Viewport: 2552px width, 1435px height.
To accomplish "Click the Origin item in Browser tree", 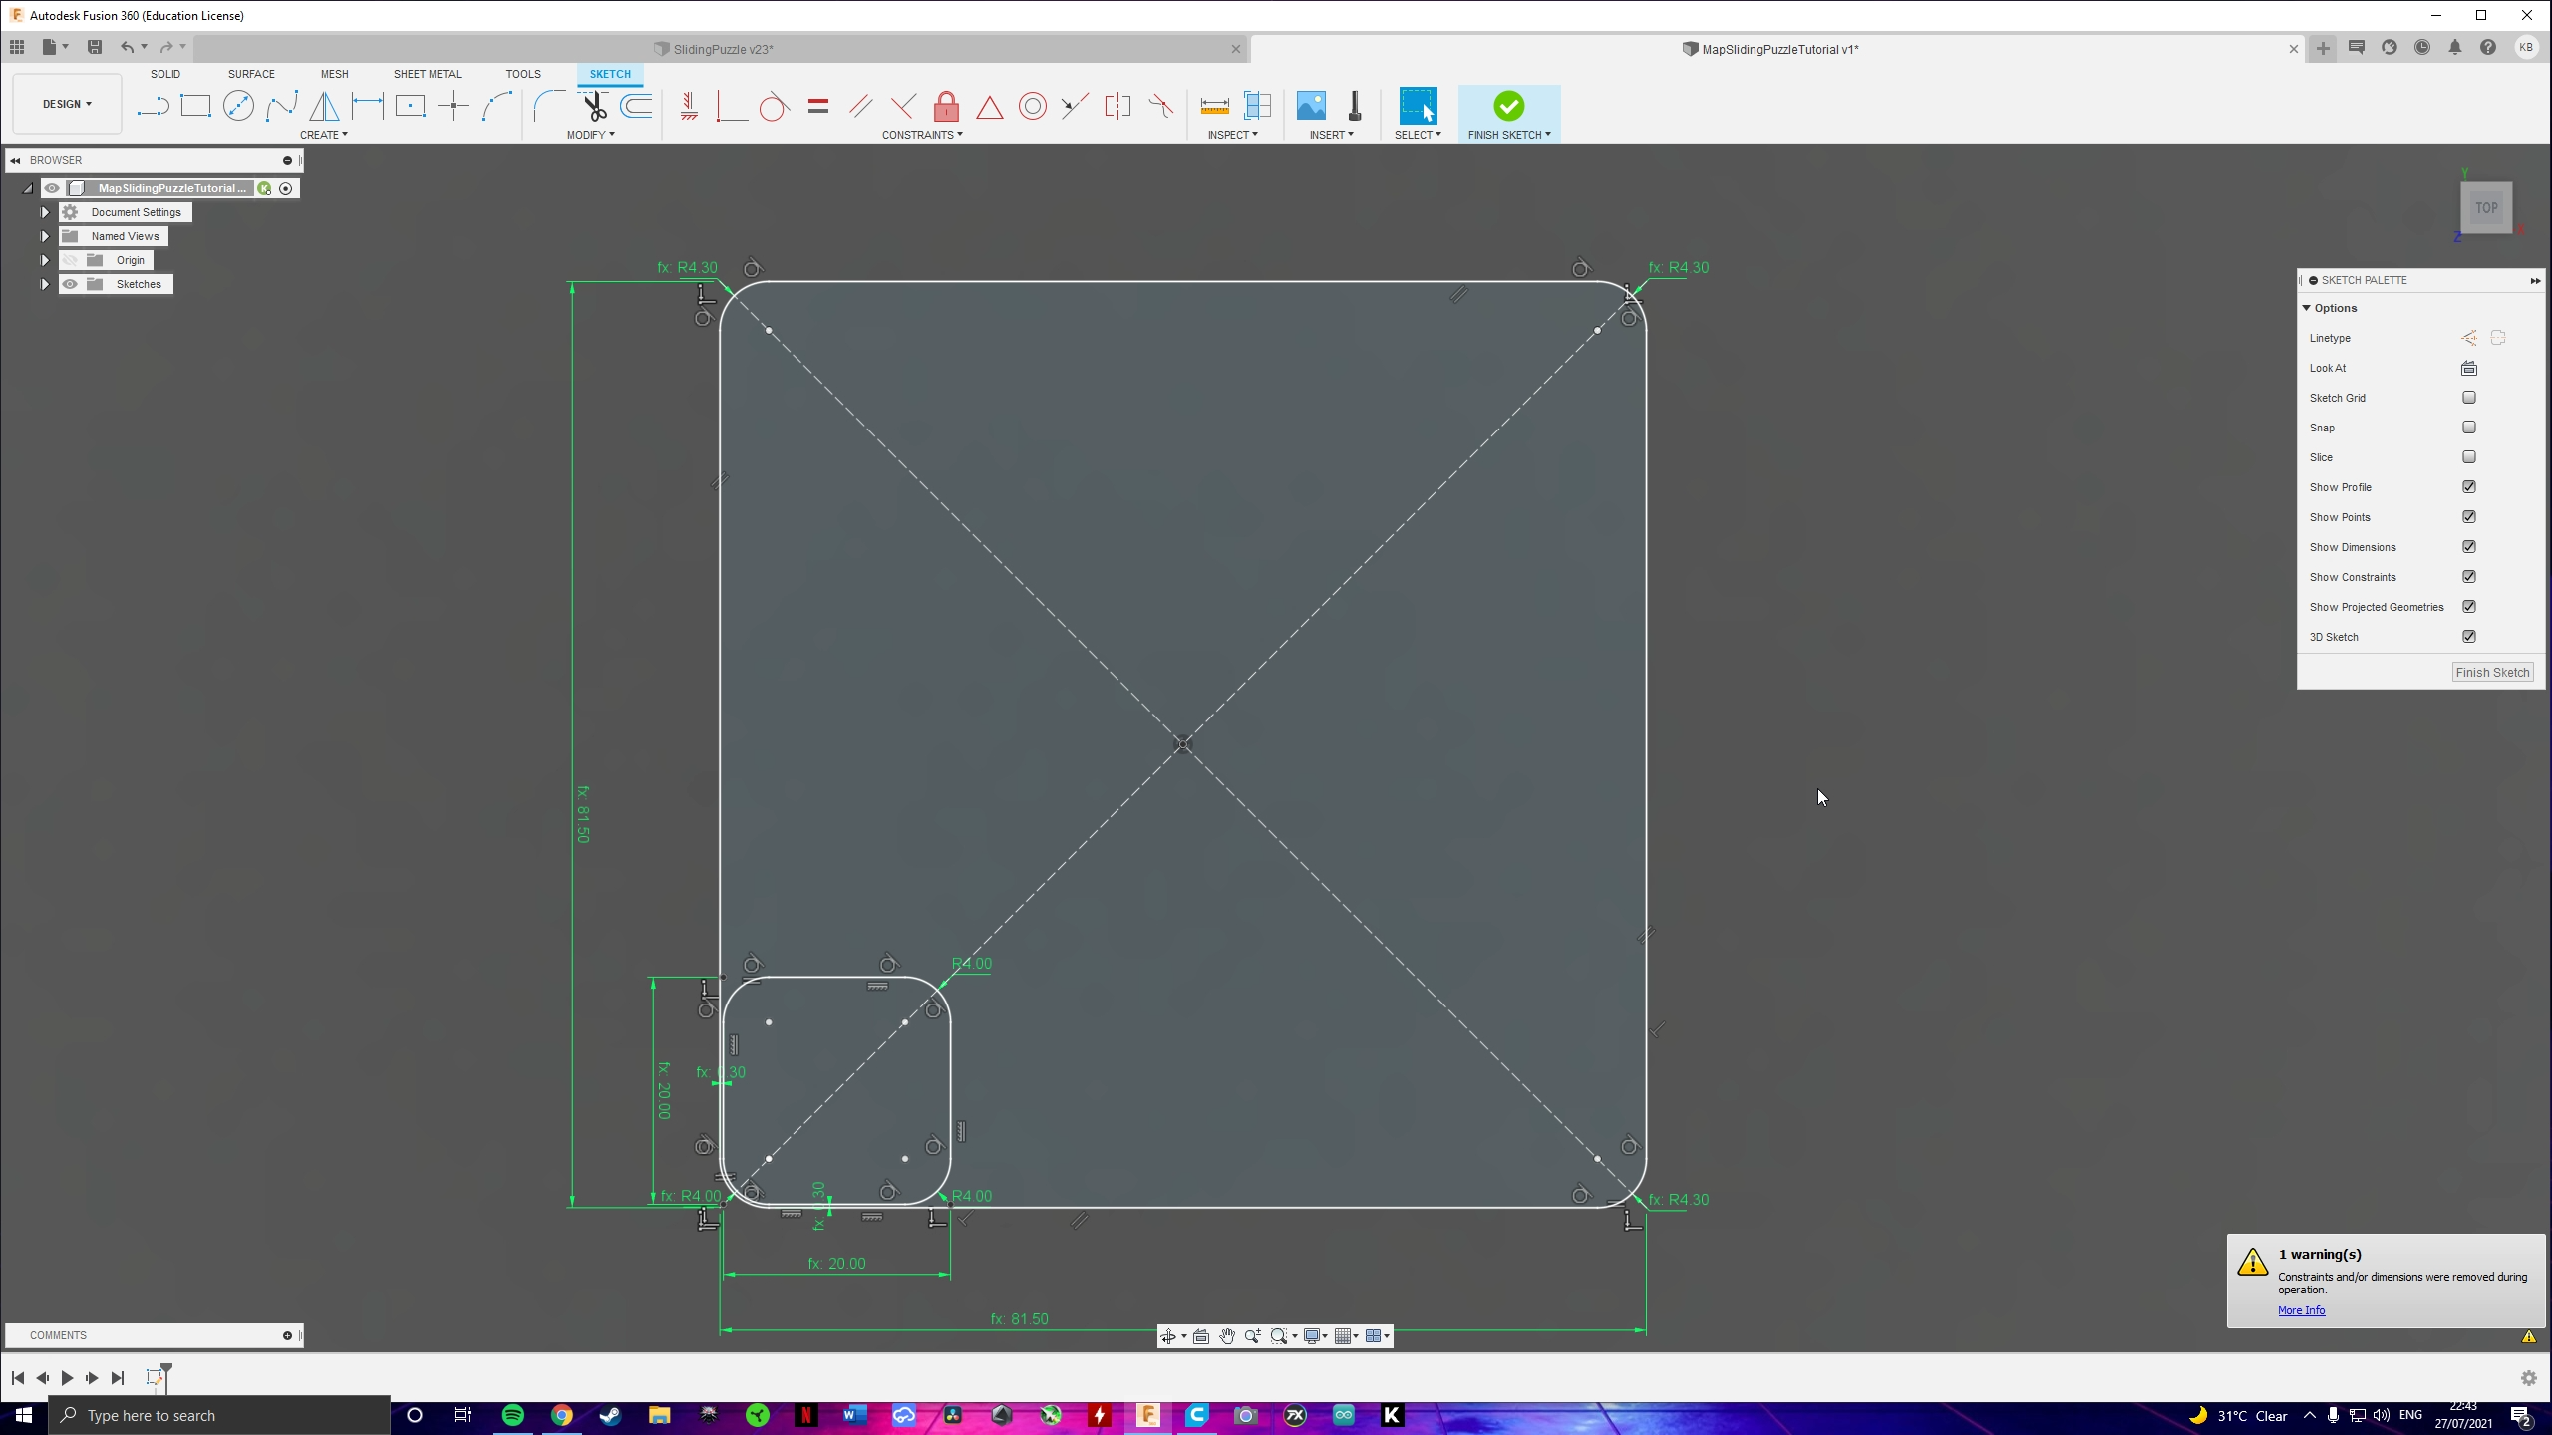I will tap(128, 259).
